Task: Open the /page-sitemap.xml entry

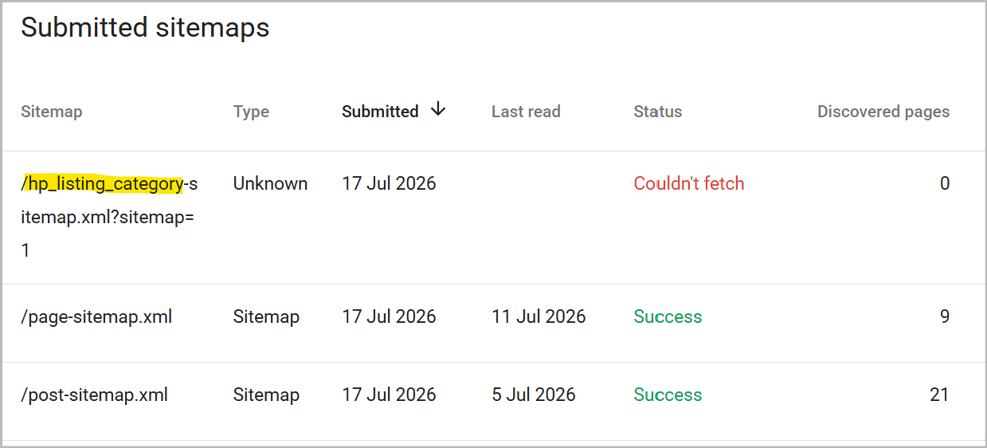Action: 96,316
